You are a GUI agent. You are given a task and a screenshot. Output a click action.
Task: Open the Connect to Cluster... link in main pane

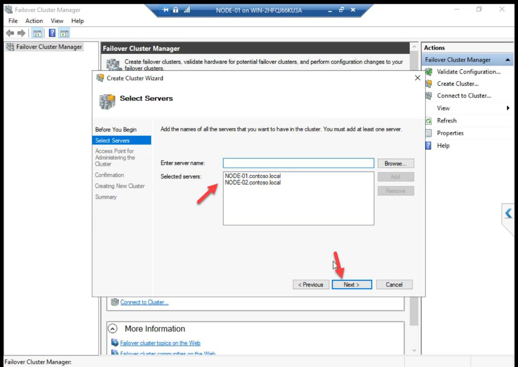tap(144, 302)
